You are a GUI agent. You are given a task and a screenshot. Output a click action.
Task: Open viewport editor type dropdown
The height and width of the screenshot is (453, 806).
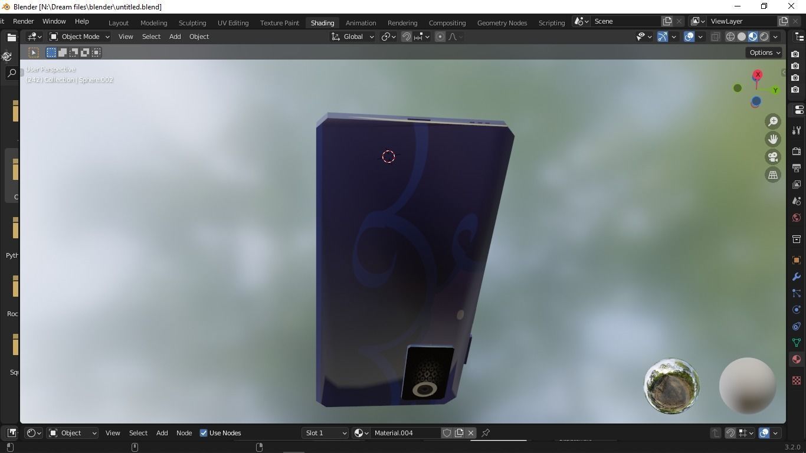[35, 37]
